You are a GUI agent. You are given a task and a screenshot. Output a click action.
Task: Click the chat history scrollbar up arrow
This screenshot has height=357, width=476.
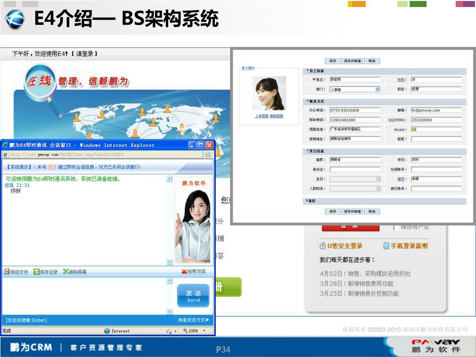click(170, 179)
